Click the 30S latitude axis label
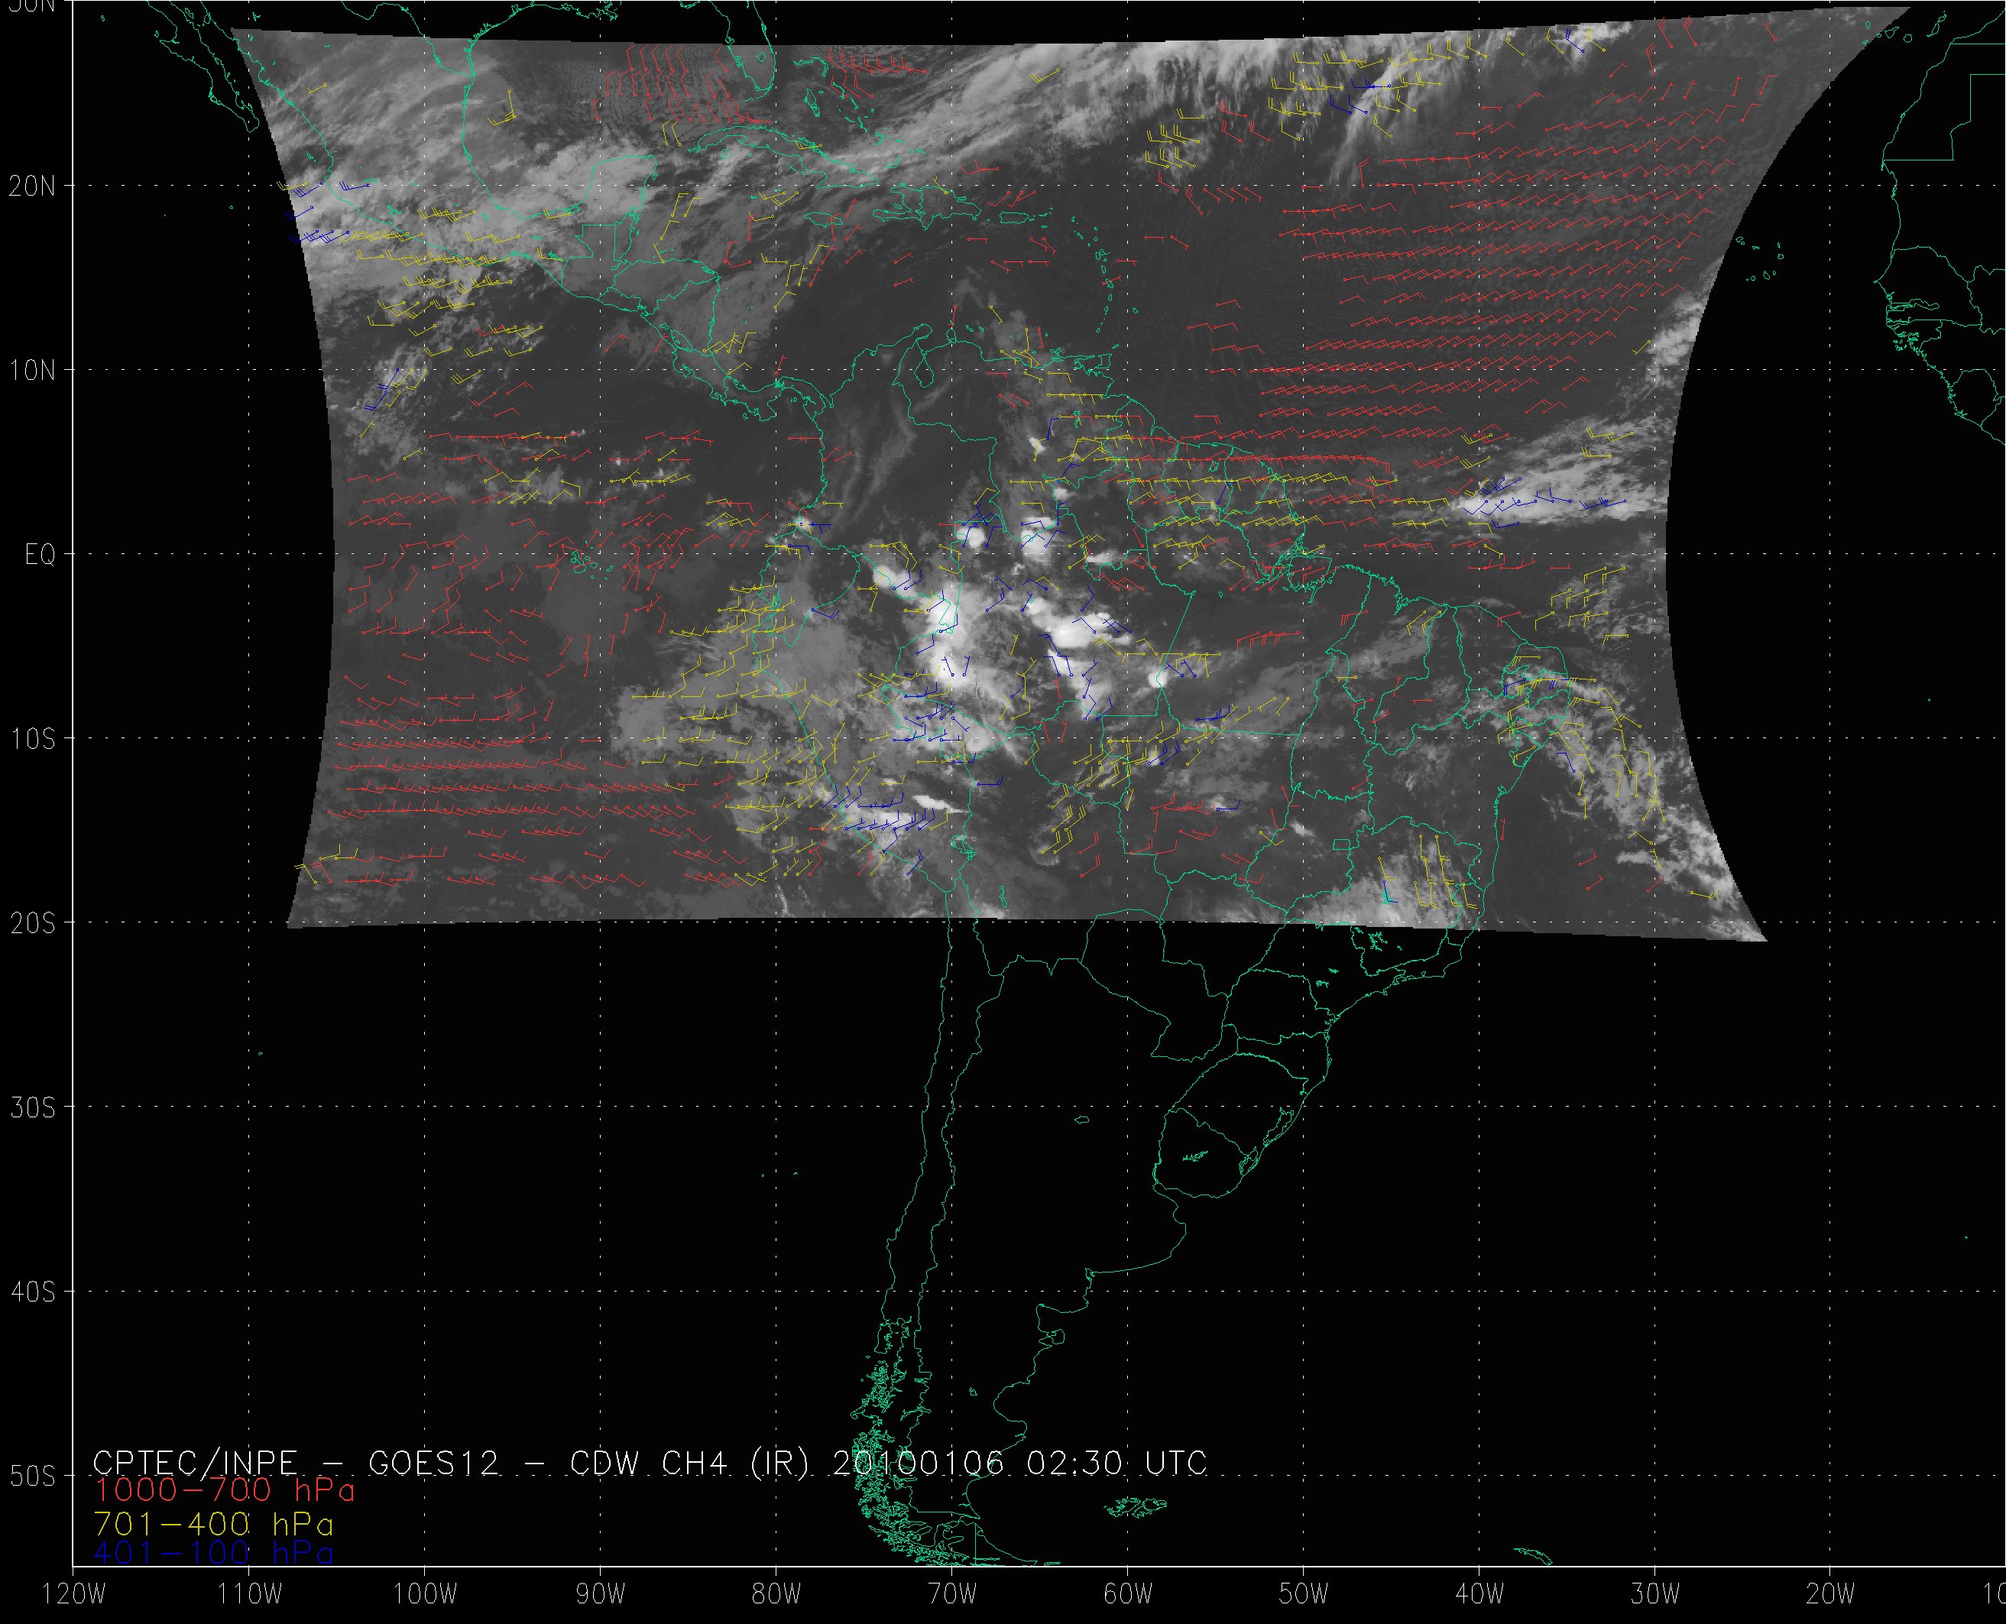Viewport: 2006px width, 1624px height. (32, 1107)
